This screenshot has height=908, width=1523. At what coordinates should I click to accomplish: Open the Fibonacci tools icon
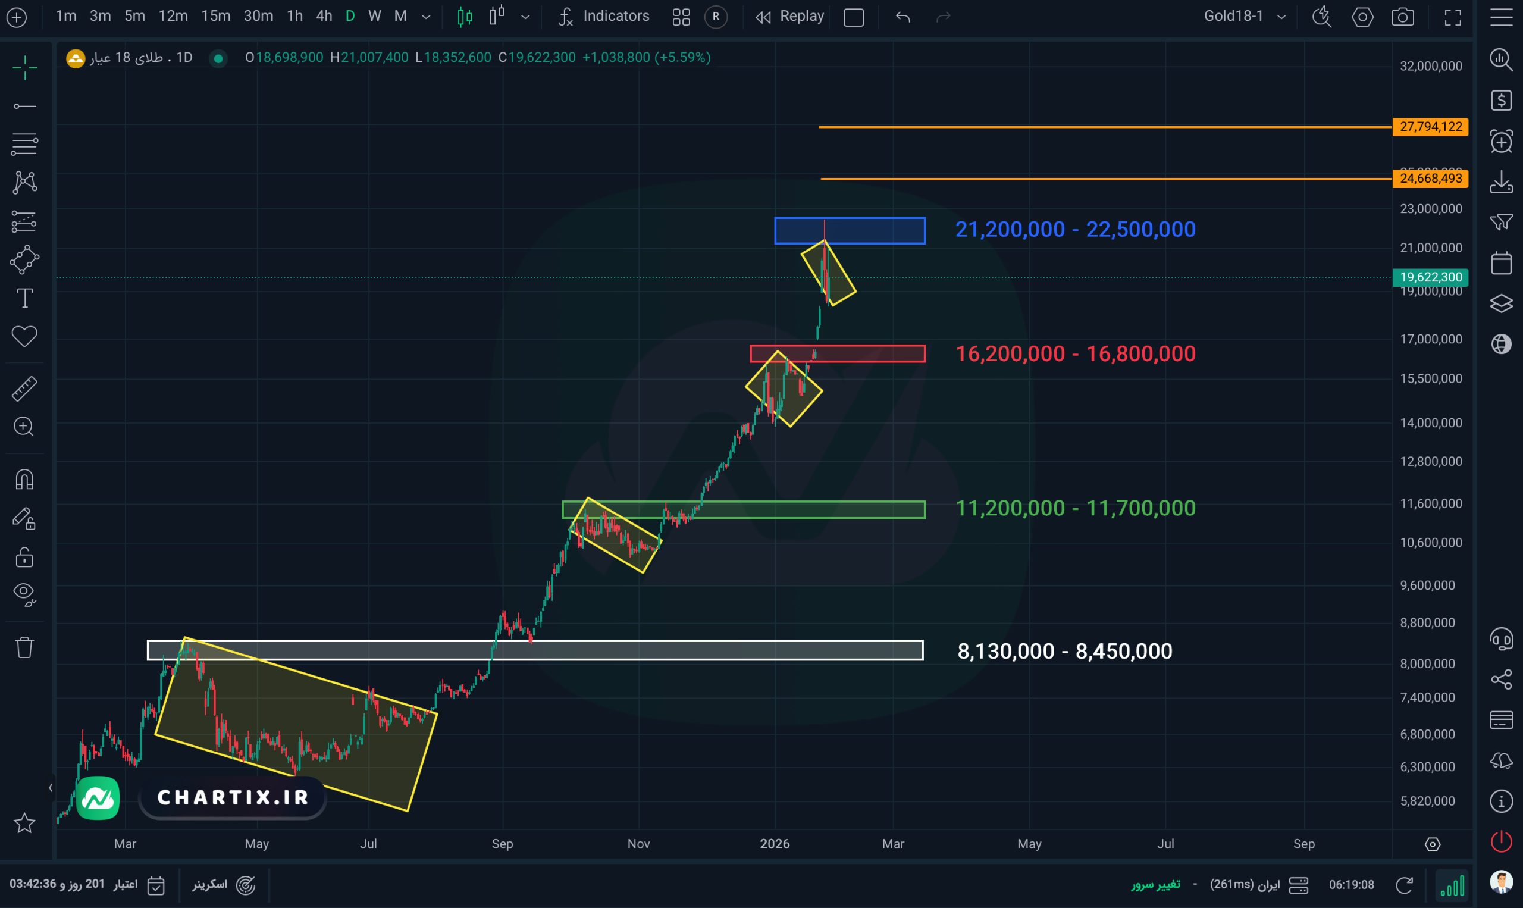coord(24,144)
